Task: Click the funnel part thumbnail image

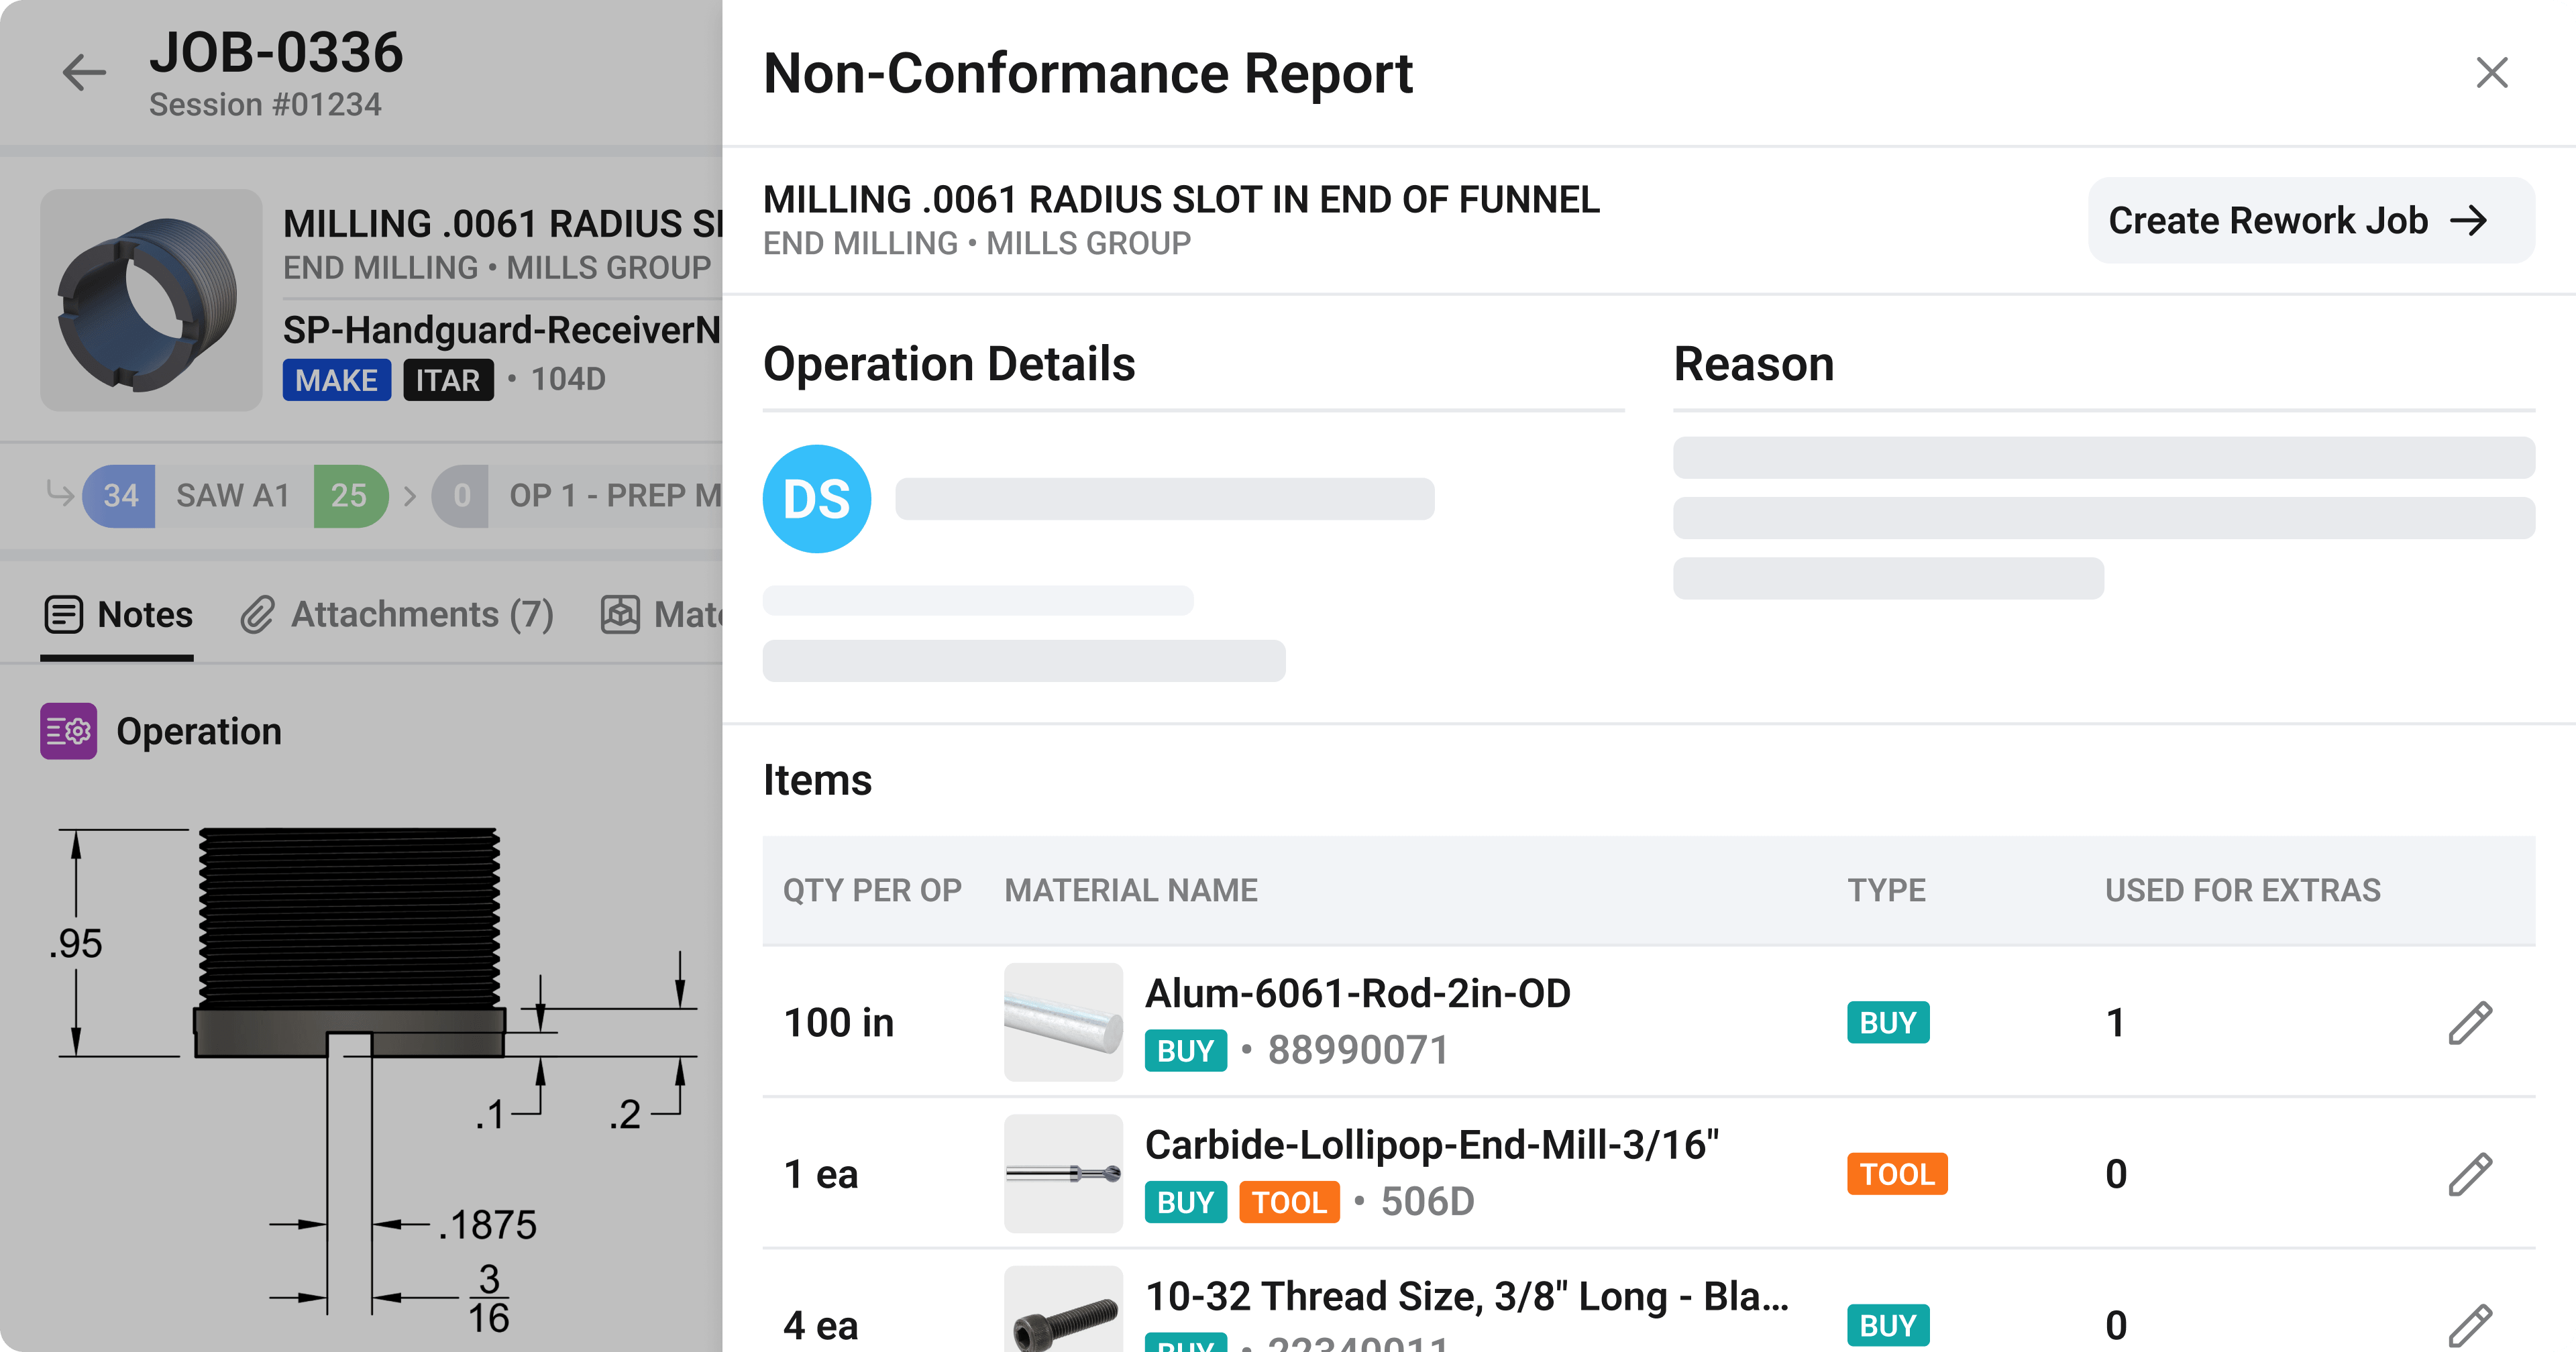Action: click(x=151, y=300)
